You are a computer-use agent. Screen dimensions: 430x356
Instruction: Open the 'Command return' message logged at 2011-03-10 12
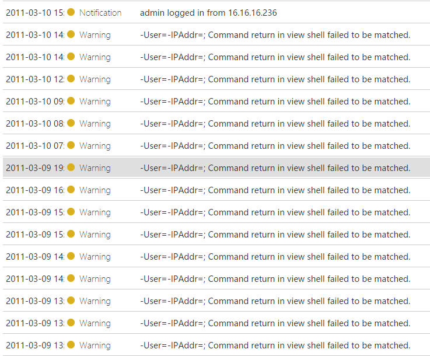pos(275,79)
